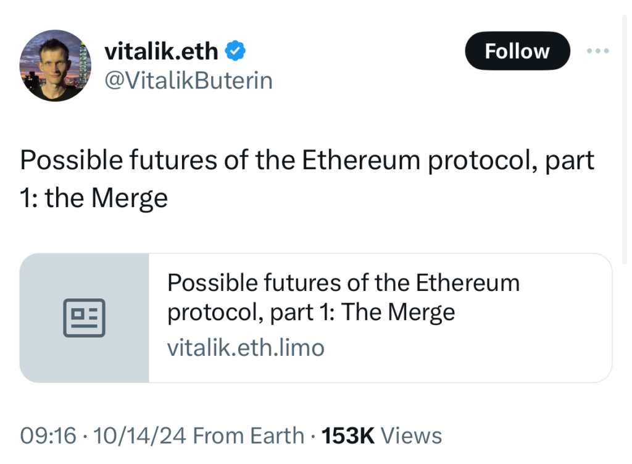This screenshot has height=464, width=632.
Task: Click the article newspaper icon in link card
Action: (x=85, y=318)
